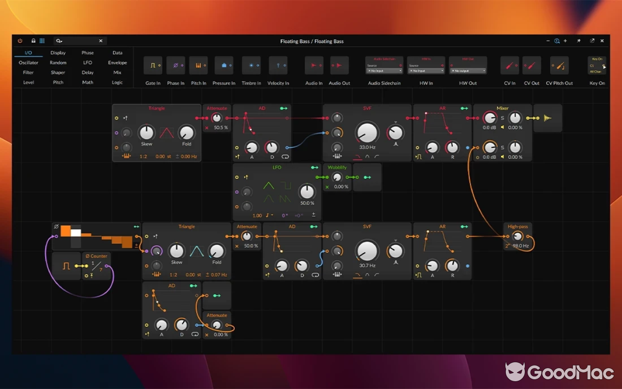Open the Audio Sidechain source dropdown

(x=384, y=70)
